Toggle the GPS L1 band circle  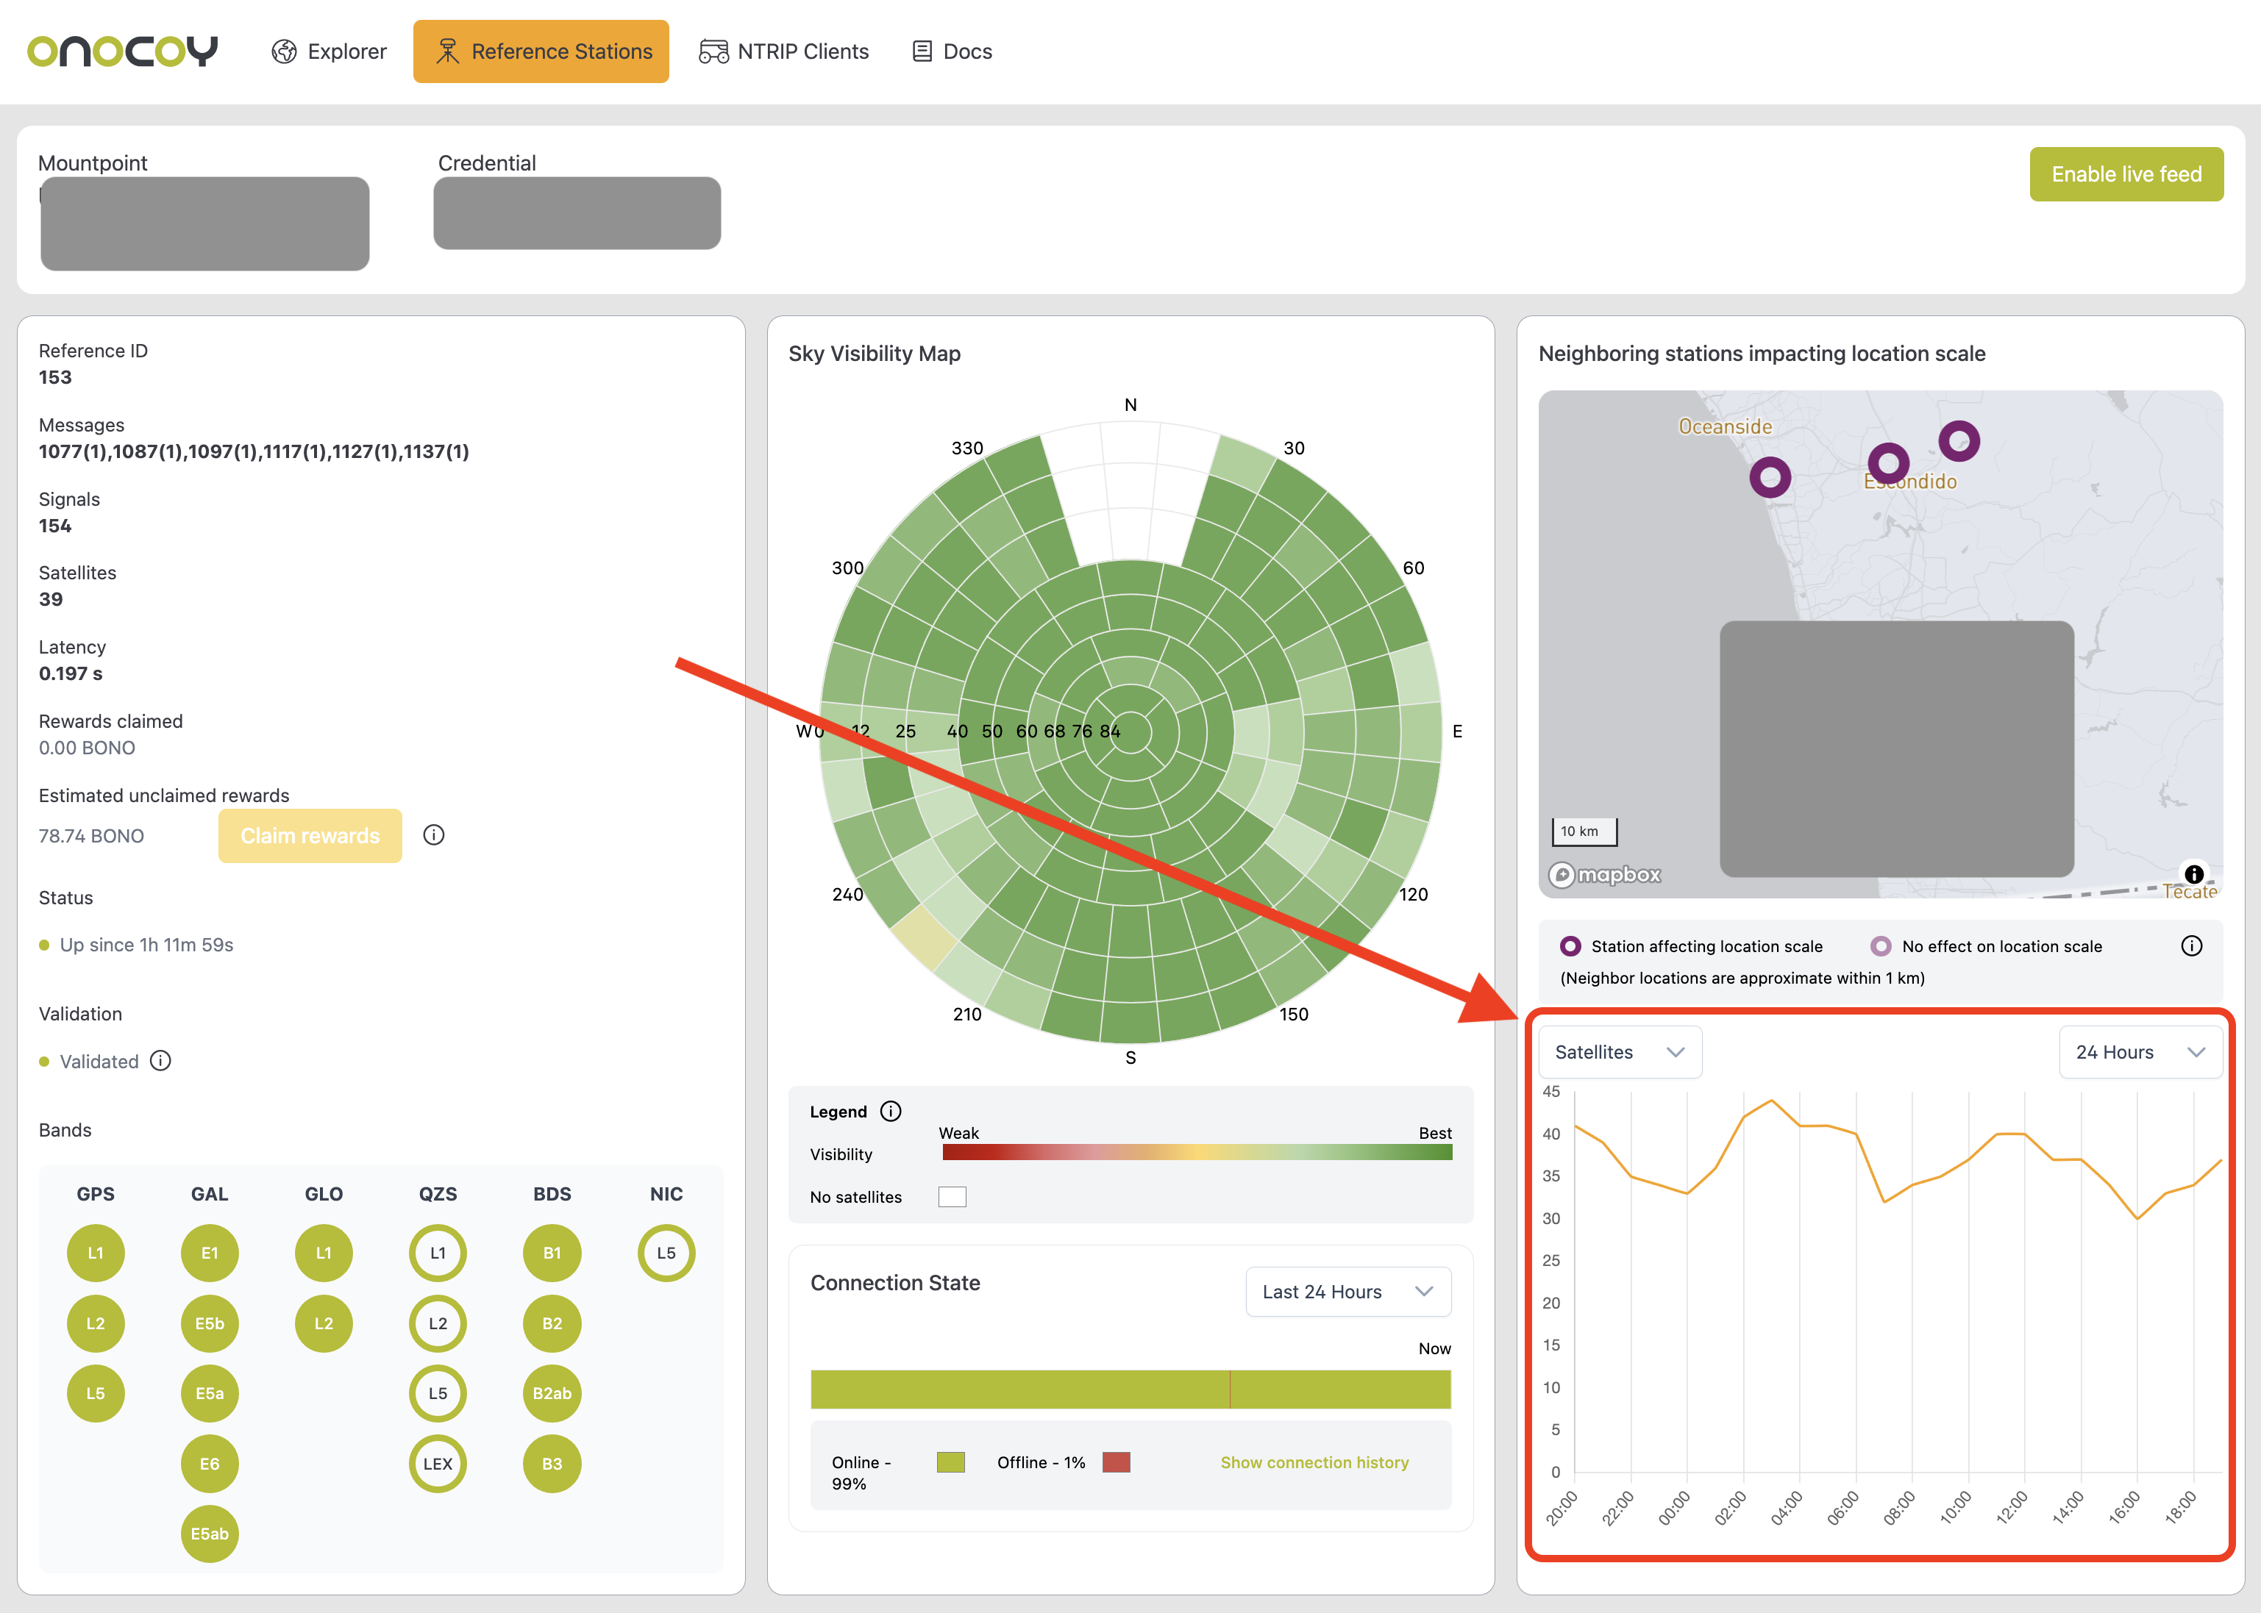[x=96, y=1253]
